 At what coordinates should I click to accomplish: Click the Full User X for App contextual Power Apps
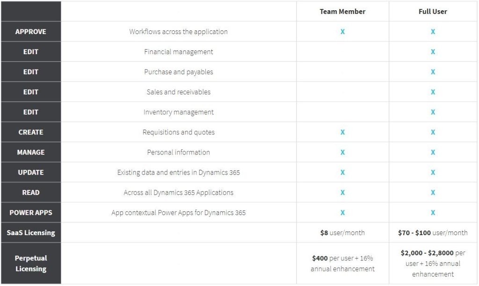point(433,212)
